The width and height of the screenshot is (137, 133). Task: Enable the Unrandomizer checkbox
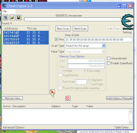coord(109,58)
